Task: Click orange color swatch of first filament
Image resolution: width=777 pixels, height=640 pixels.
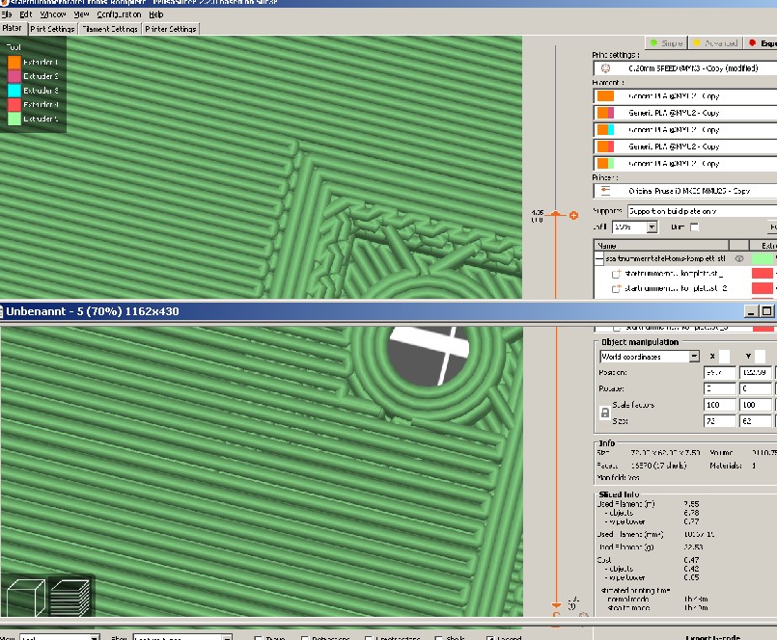Action: pyautogui.click(x=605, y=96)
